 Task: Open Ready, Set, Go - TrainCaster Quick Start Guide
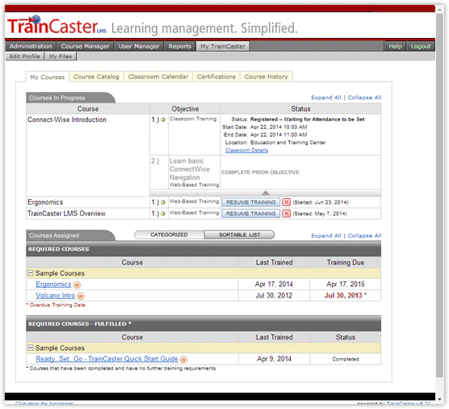point(107,359)
